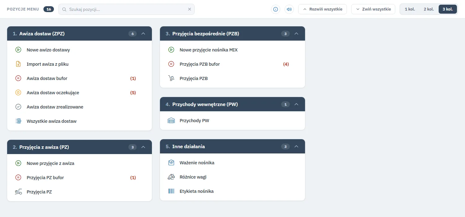Select the 3 kol. layout option
Viewport: 465px width, 217px height.
448,9
